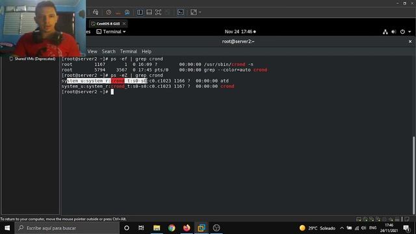The image size is (416, 234).
Task: Close the root@server2 terminal window
Action: point(410,42)
